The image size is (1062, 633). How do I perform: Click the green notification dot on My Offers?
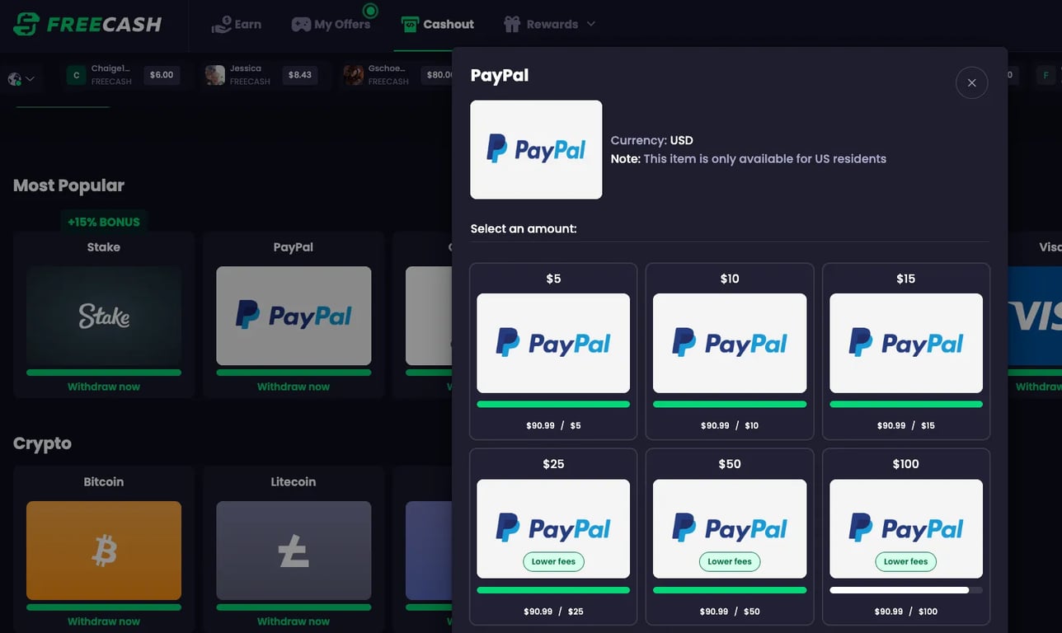[x=370, y=11]
